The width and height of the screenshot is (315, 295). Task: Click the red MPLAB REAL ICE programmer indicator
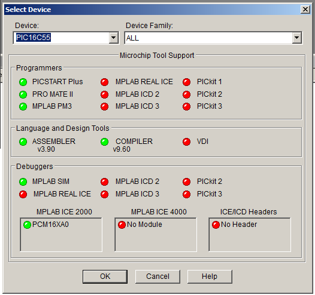pos(104,82)
